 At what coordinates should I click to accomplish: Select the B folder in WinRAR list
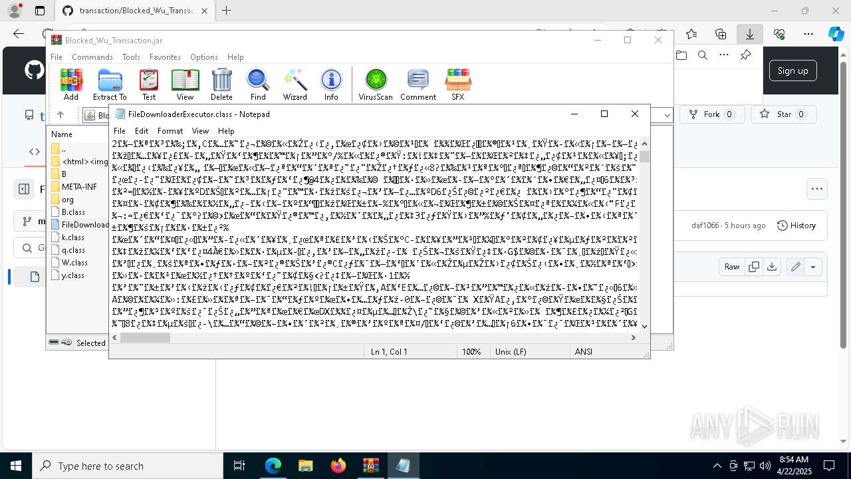coord(64,174)
